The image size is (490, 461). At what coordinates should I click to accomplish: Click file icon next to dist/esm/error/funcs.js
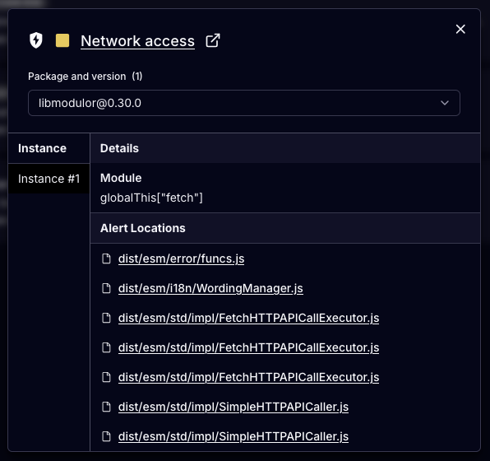pyautogui.click(x=106, y=258)
